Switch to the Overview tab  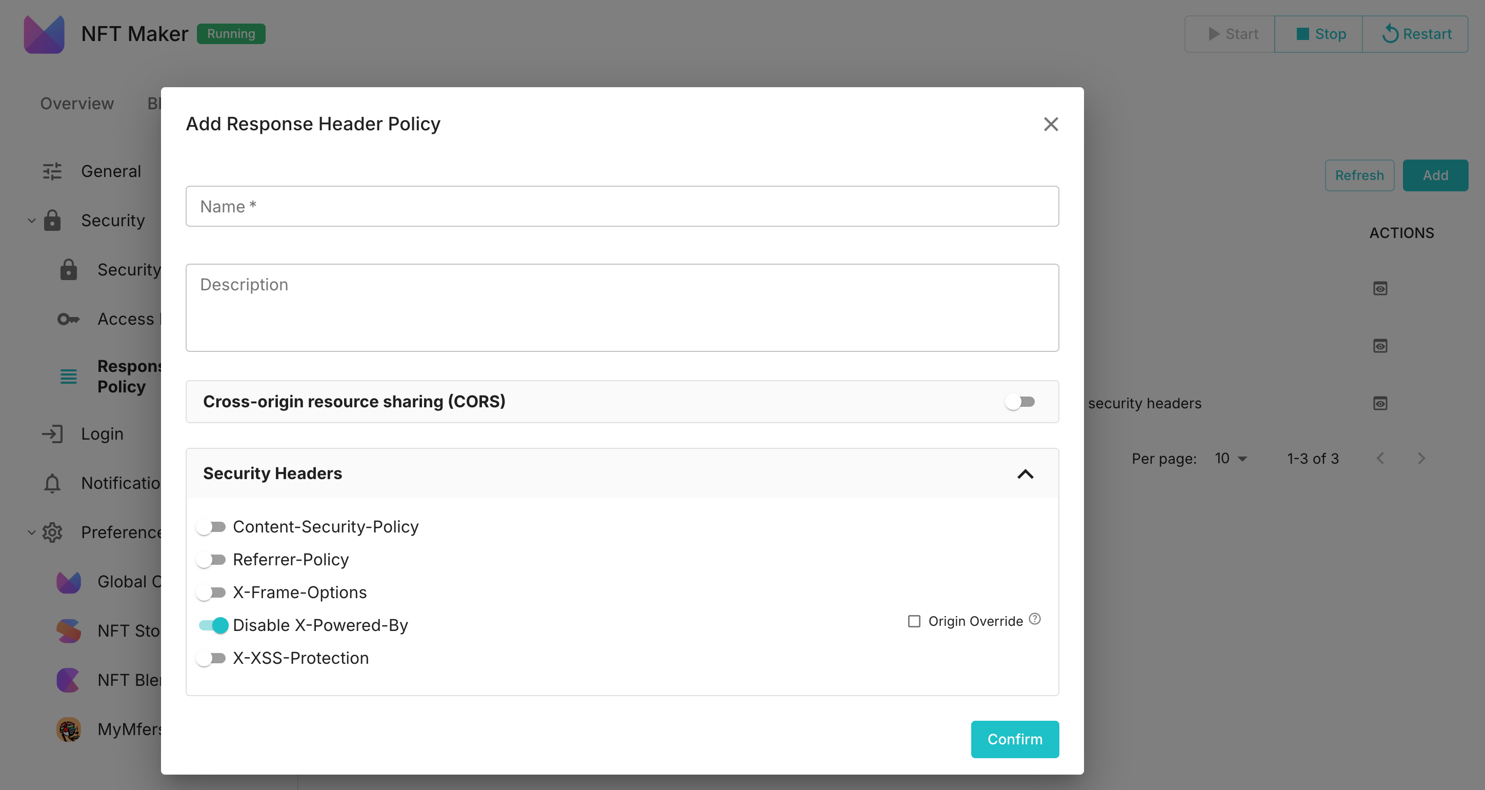point(77,103)
